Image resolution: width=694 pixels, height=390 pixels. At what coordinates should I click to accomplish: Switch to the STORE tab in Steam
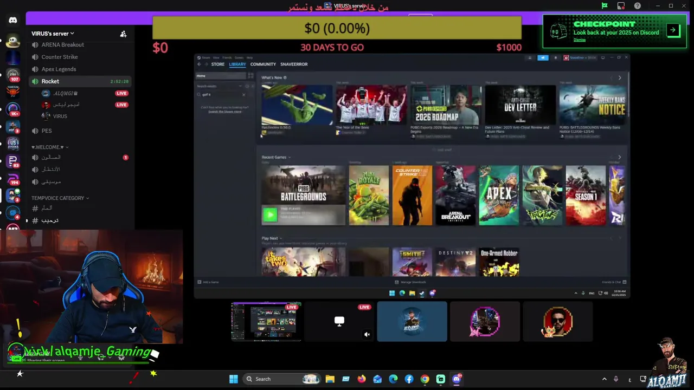point(217,64)
